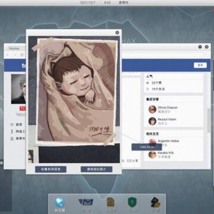Click the followers feed icon beside 19个关注
This screenshot has height=214, width=214.
click(147, 89)
